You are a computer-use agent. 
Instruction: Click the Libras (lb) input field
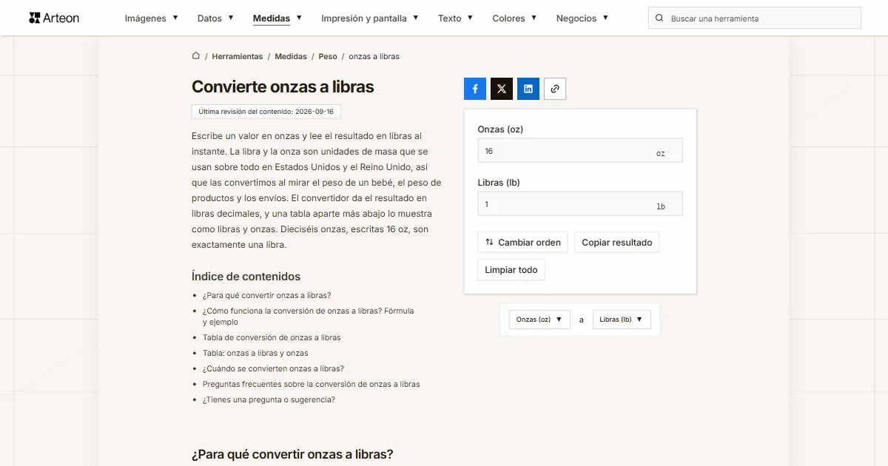tap(580, 204)
